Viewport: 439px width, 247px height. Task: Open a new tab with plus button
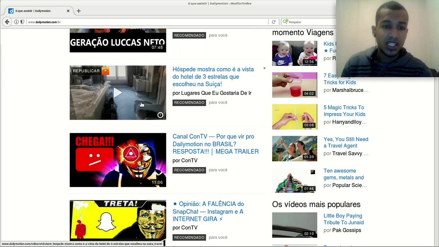[79, 11]
